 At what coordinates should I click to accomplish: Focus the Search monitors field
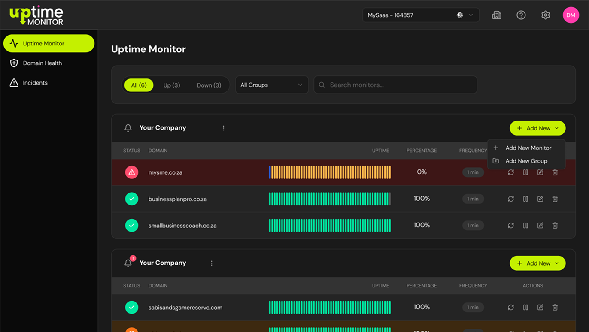(x=395, y=85)
